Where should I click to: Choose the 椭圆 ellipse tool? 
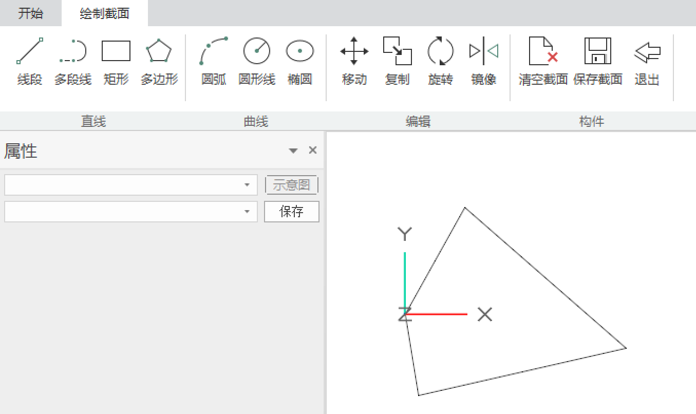300,61
